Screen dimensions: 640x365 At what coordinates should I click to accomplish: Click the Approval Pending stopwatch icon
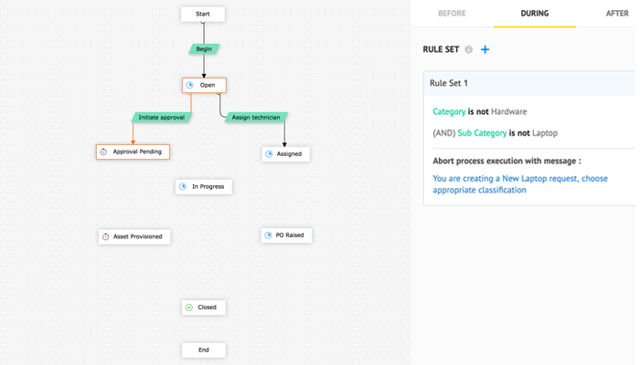pyautogui.click(x=104, y=151)
